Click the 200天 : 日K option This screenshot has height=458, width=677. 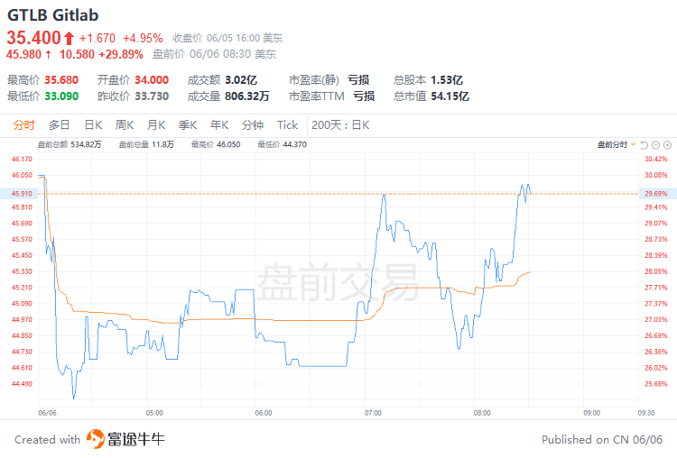click(340, 125)
